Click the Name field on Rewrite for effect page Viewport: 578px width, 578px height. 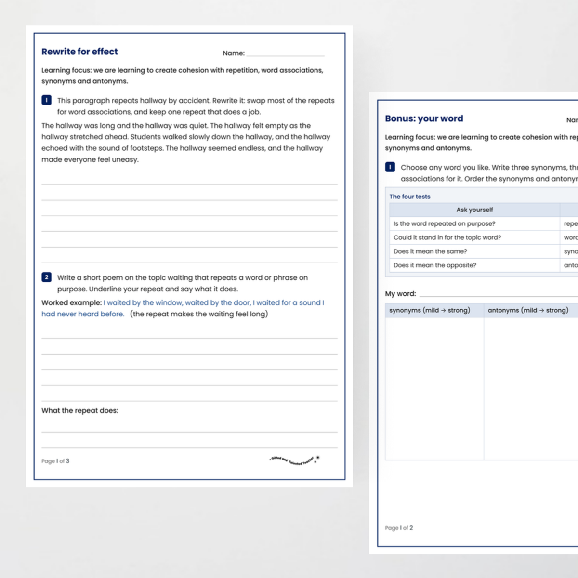285,53
